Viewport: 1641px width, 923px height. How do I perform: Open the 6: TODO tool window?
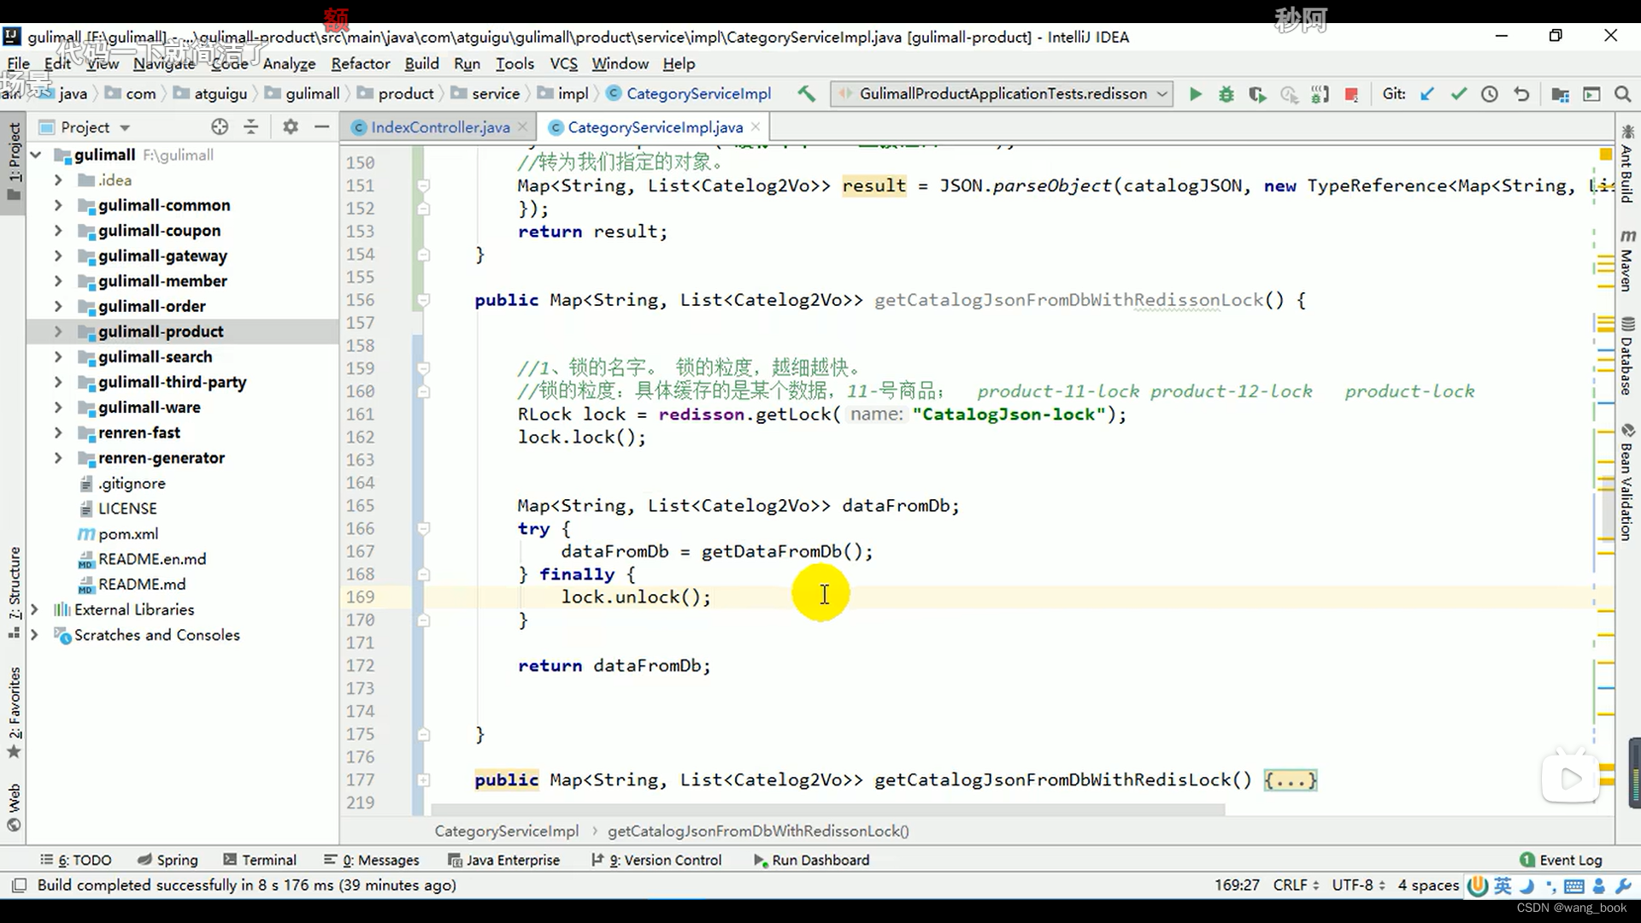pos(75,860)
